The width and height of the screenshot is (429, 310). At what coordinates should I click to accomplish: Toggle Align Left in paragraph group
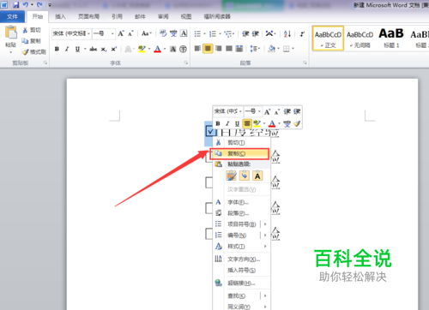[197, 49]
